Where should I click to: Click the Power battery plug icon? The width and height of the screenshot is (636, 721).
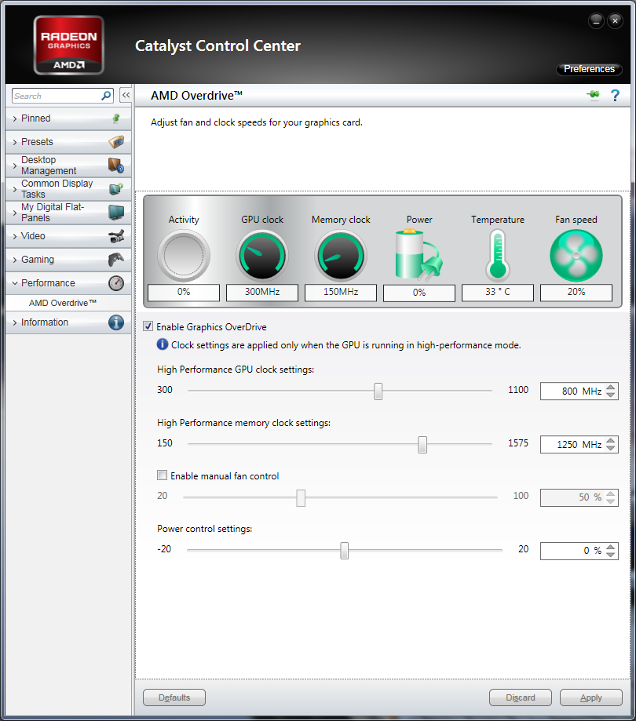point(419,255)
